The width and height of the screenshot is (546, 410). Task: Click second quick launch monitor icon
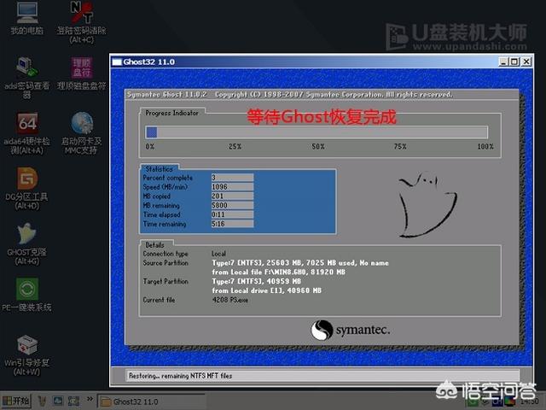point(58,401)
